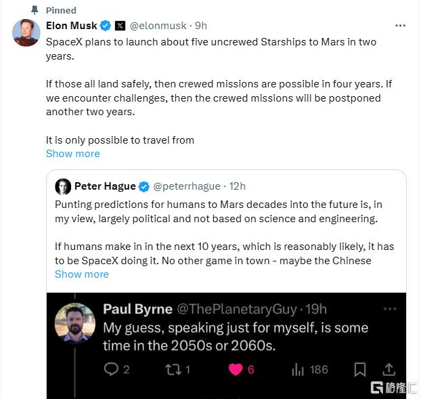Open the three-dot menu on Paul Byrne's tweet
421x399 pixels.
(389, 309)
